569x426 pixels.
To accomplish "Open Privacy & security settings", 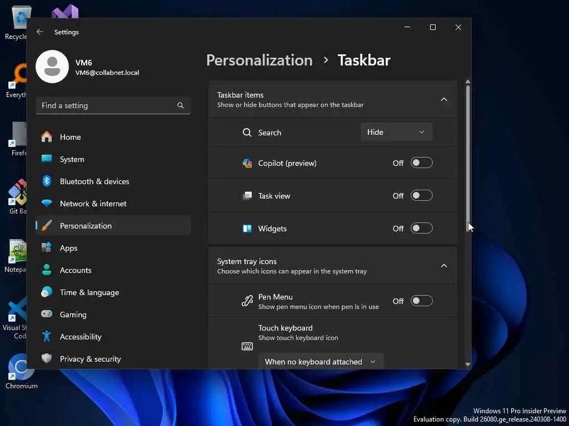I will (113, 358).
